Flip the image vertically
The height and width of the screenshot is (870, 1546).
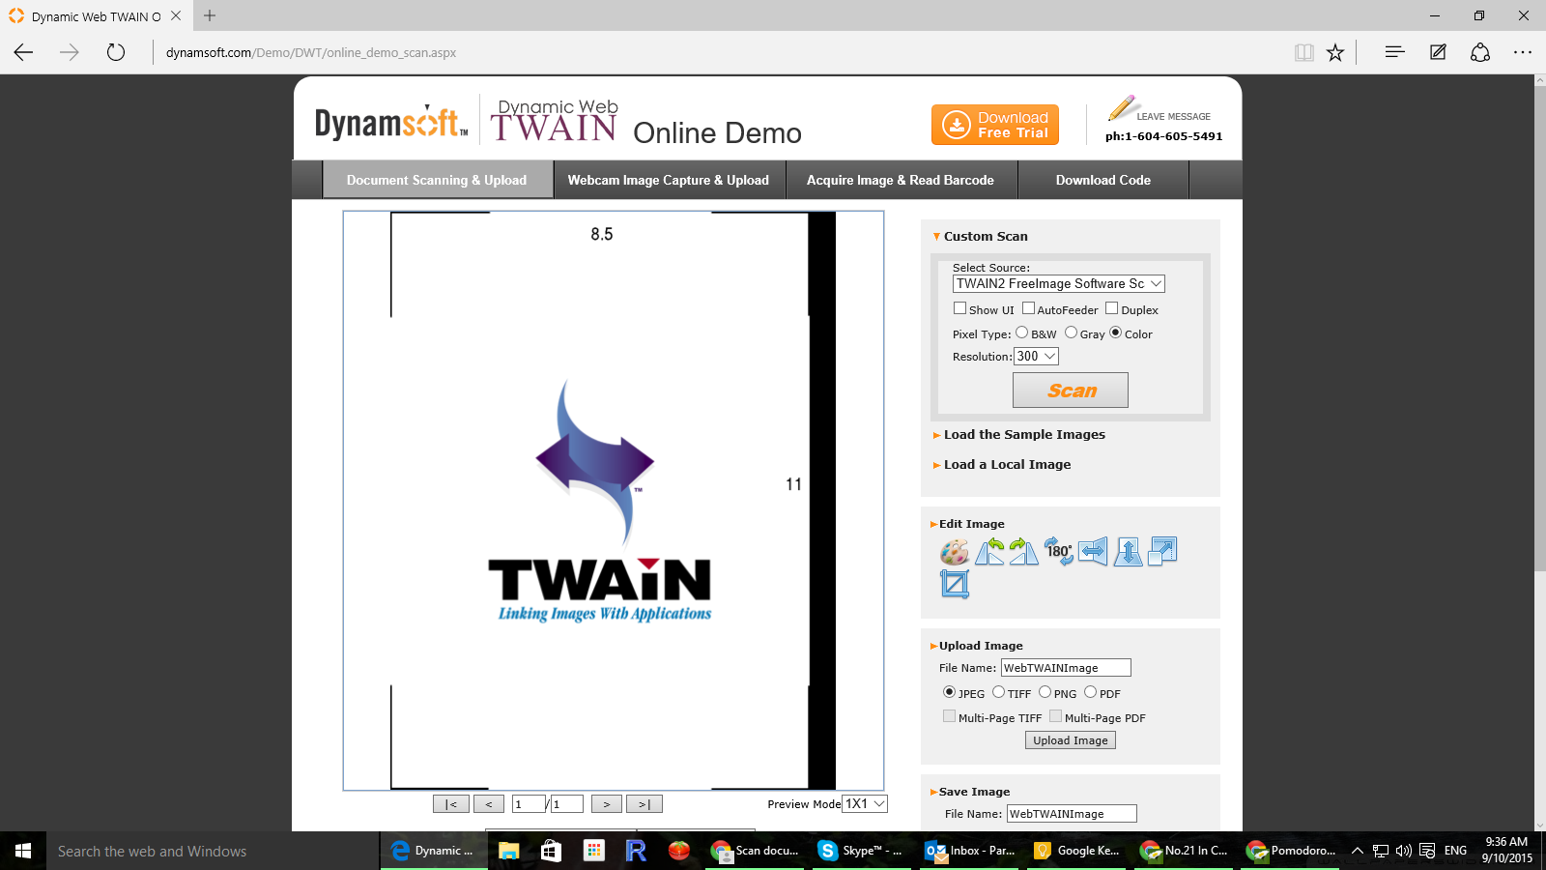click(x=1128, y=552)
